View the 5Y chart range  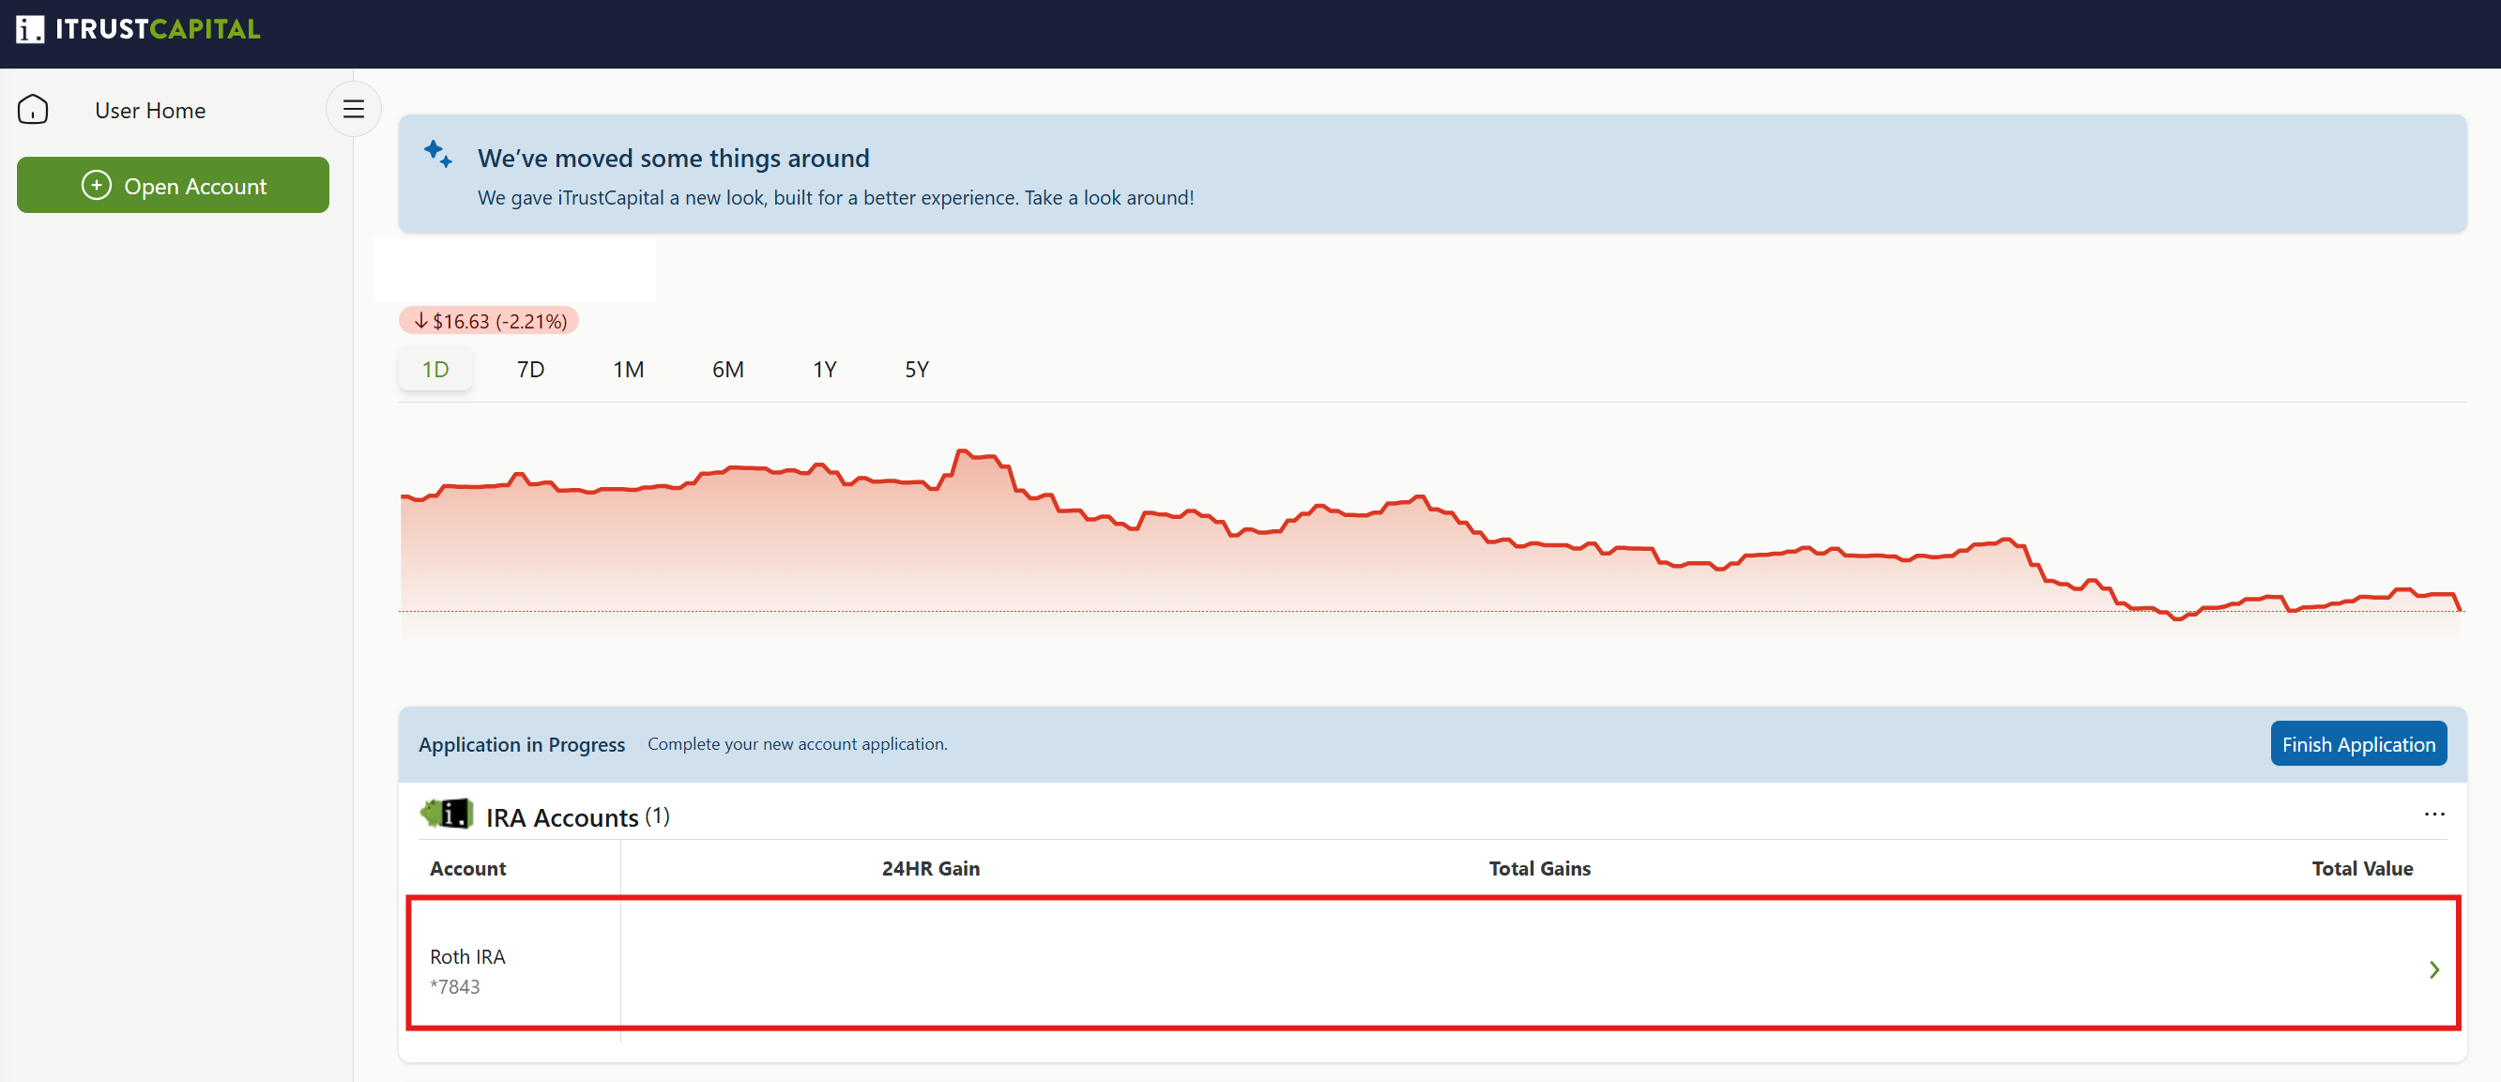(x=917, y=369)
